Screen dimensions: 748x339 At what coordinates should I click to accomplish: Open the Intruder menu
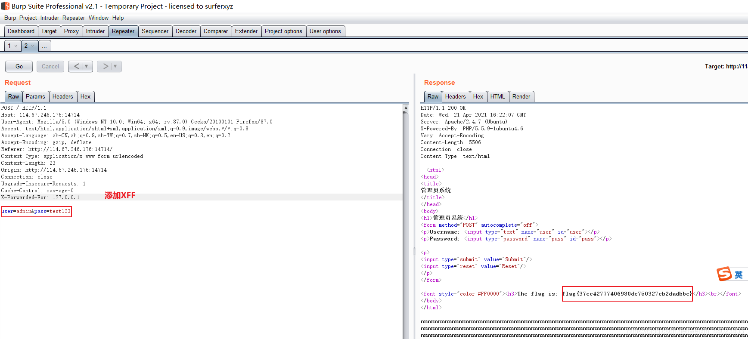(50, 18)
